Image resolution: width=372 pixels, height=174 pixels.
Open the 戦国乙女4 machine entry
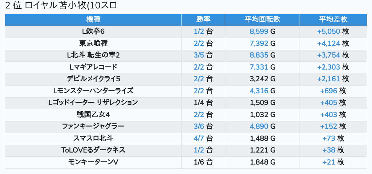93,114
